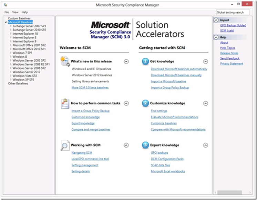Click the Working with SCM magnifier icon

coord(65,145)
